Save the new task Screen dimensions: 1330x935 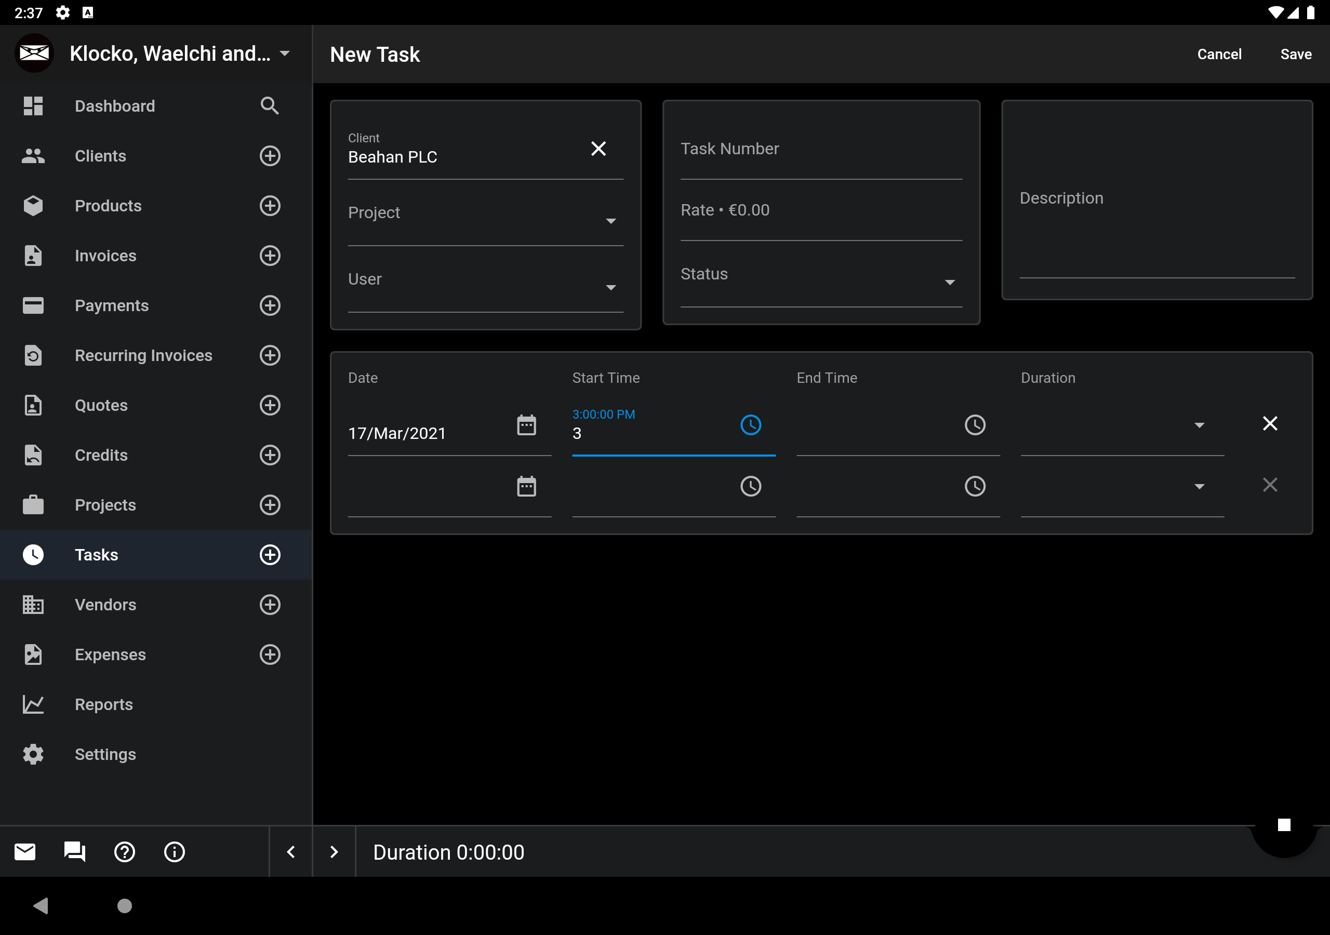pos(1295,55)
